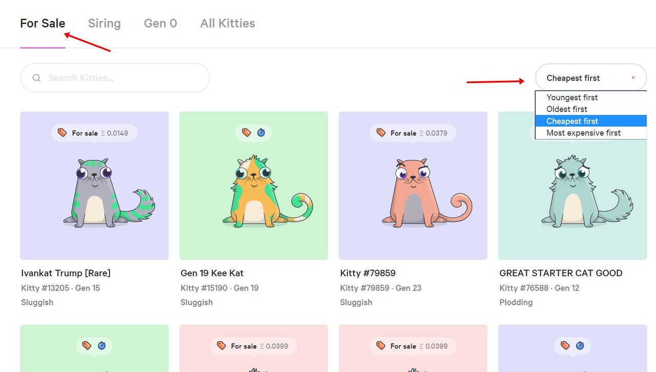The image size is (656, 372).
Task: Click the orange tag icon on Gen 19 Kee Kat
Action: (x=247, y=133)
